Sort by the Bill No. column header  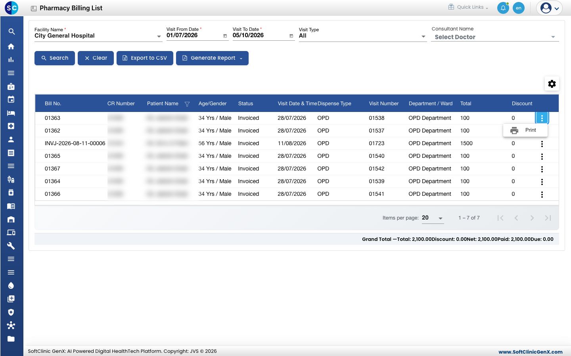[53, 104]
